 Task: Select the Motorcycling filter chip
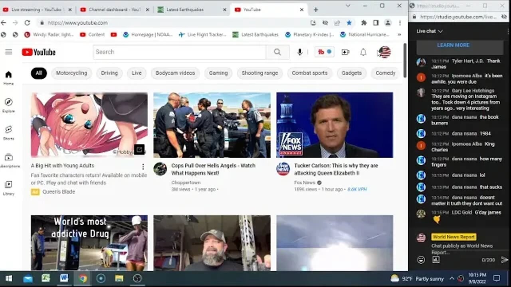point(71,73)
